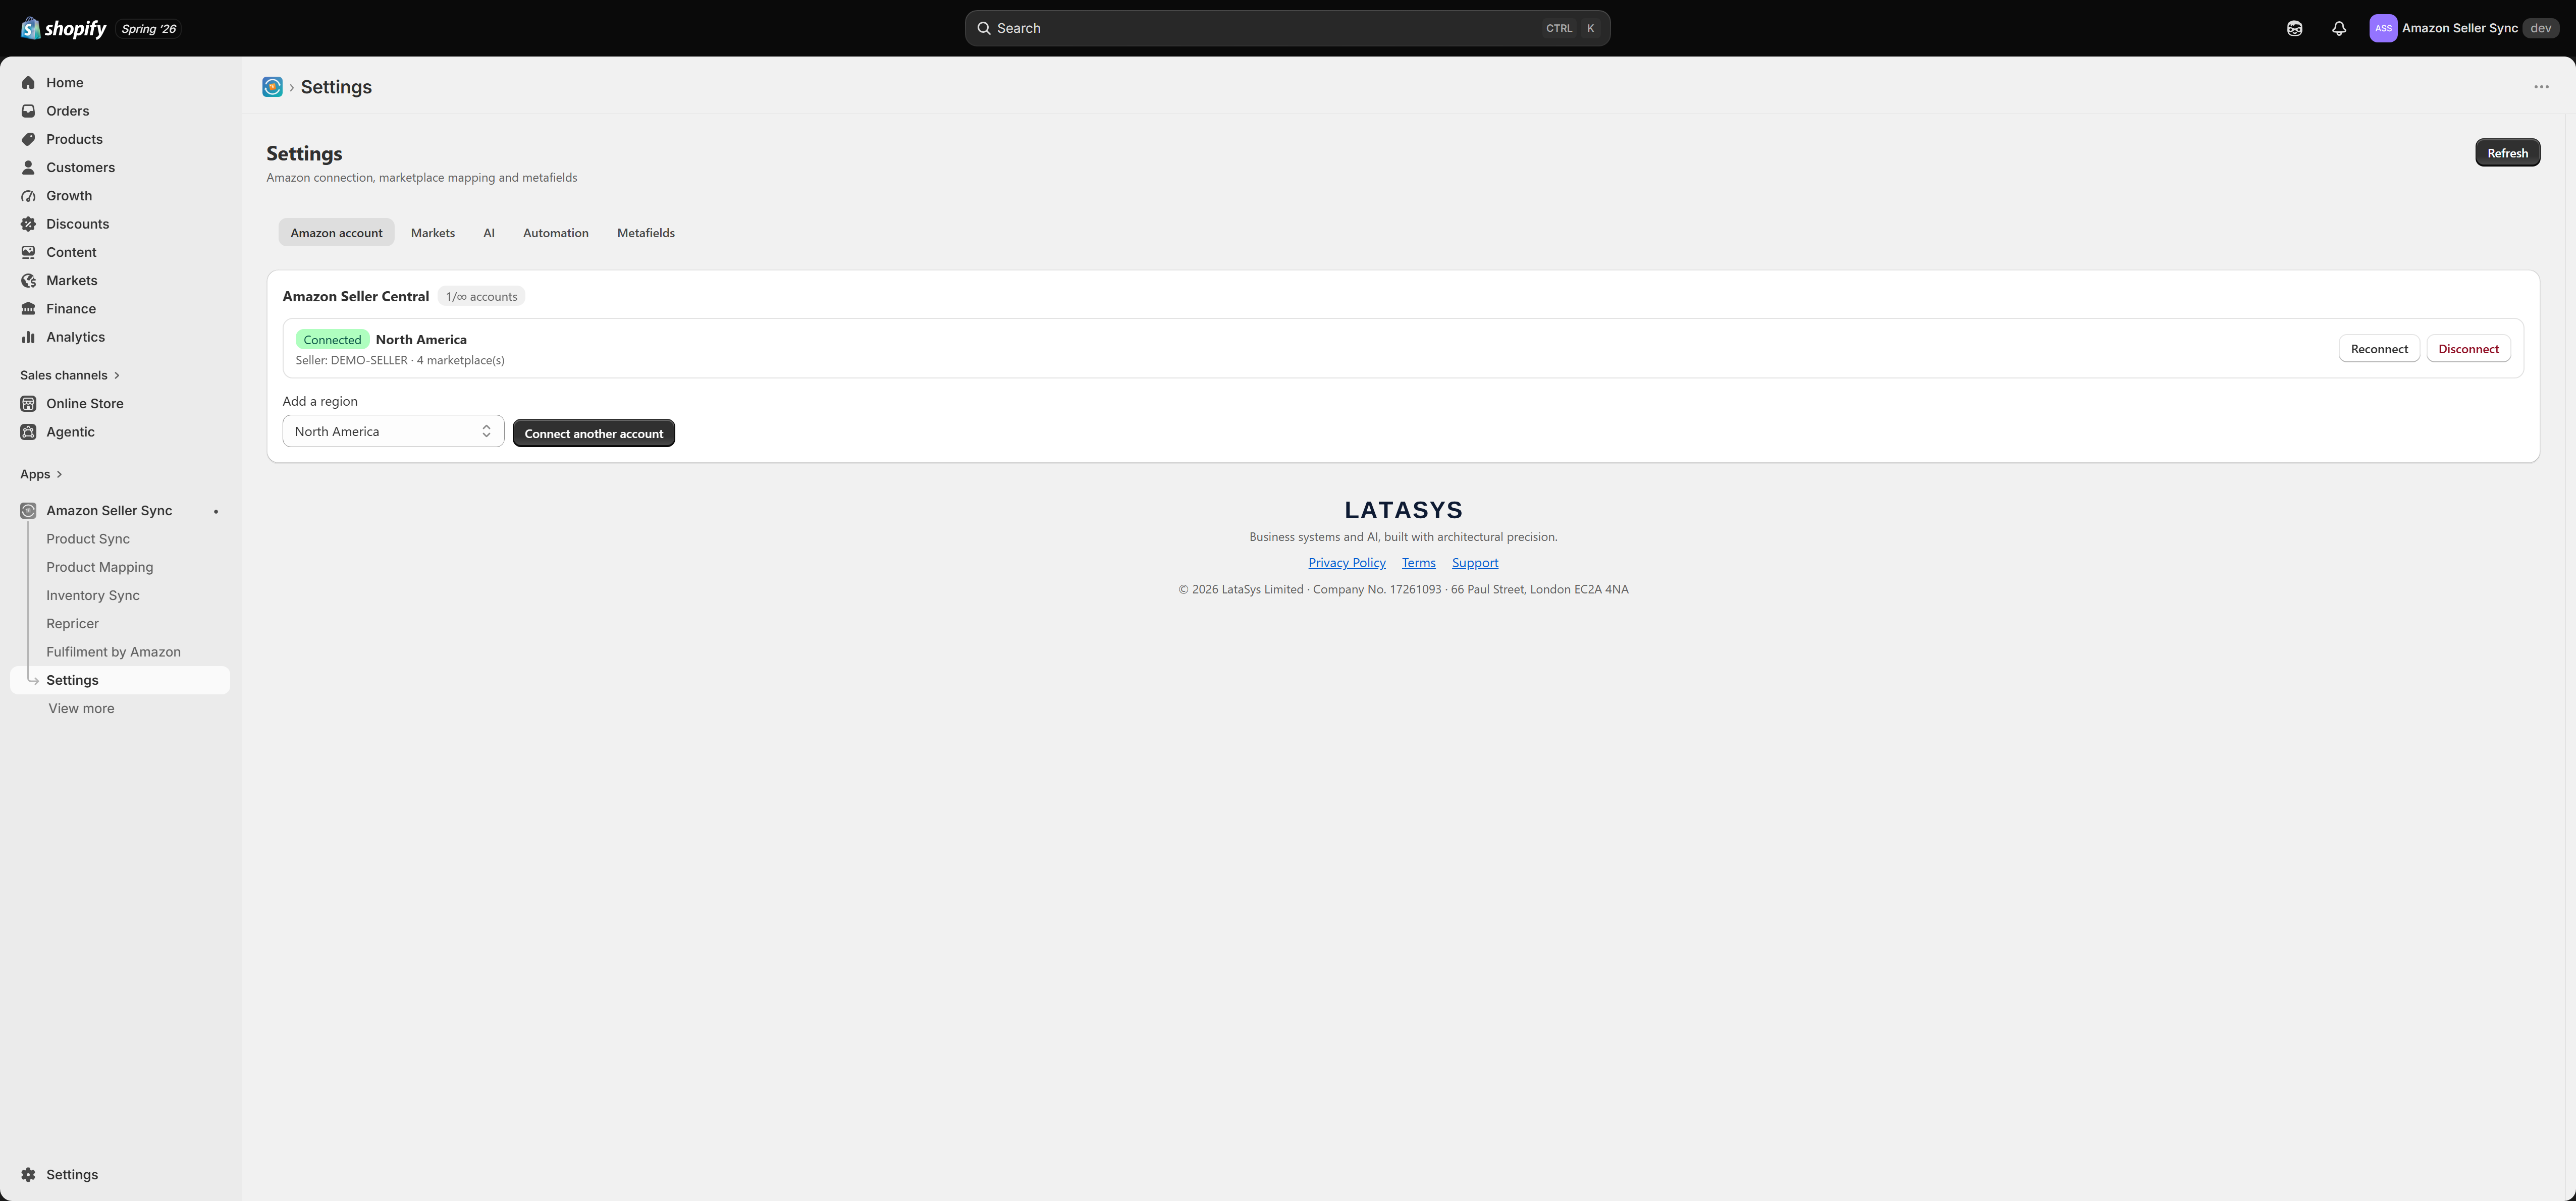Screen dimensions: 2576x1201
Task: Click the Orders inbox icon
Action: (x=28, y=111)
